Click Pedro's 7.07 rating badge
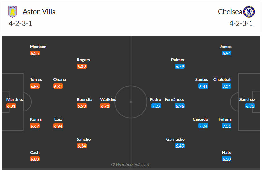 tap(156, 106)
